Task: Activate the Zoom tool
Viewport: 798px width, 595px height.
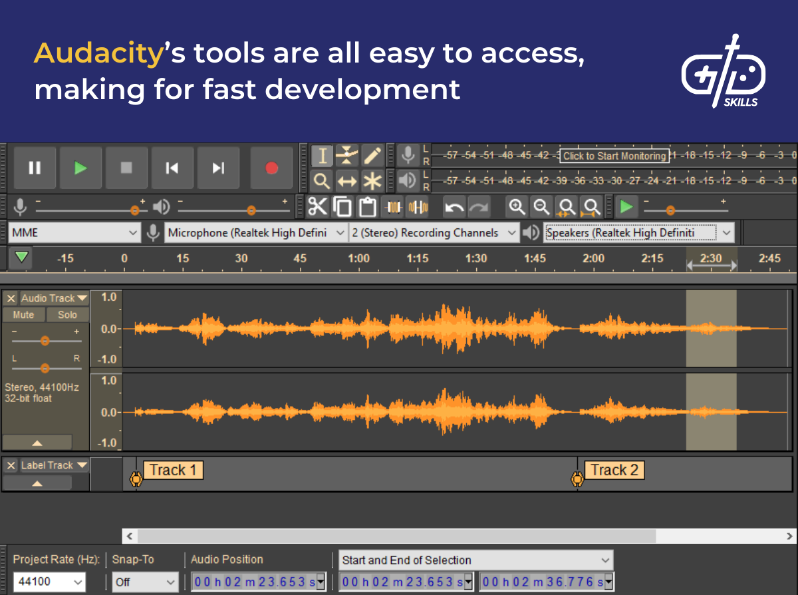Action: point(322,180)
